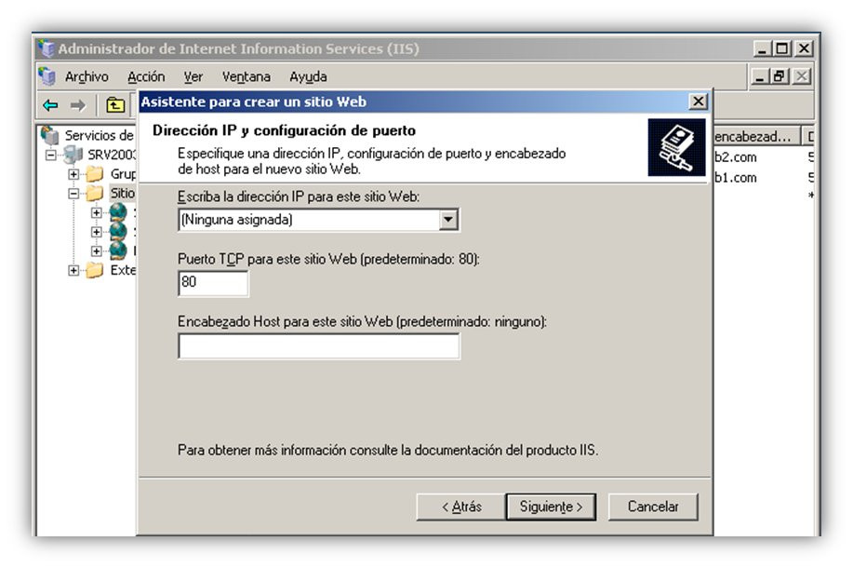Image resolution: width=853 pixels, height=568 pixels.
Task: Click the Siguiente button
Action: click(x=551, y=507)
